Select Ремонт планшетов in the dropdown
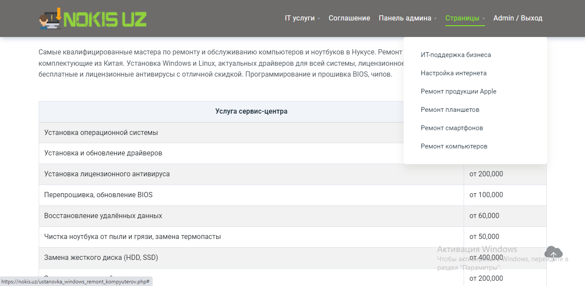The height and width of the screenshot is (286, 585). (x=450, y=110)
